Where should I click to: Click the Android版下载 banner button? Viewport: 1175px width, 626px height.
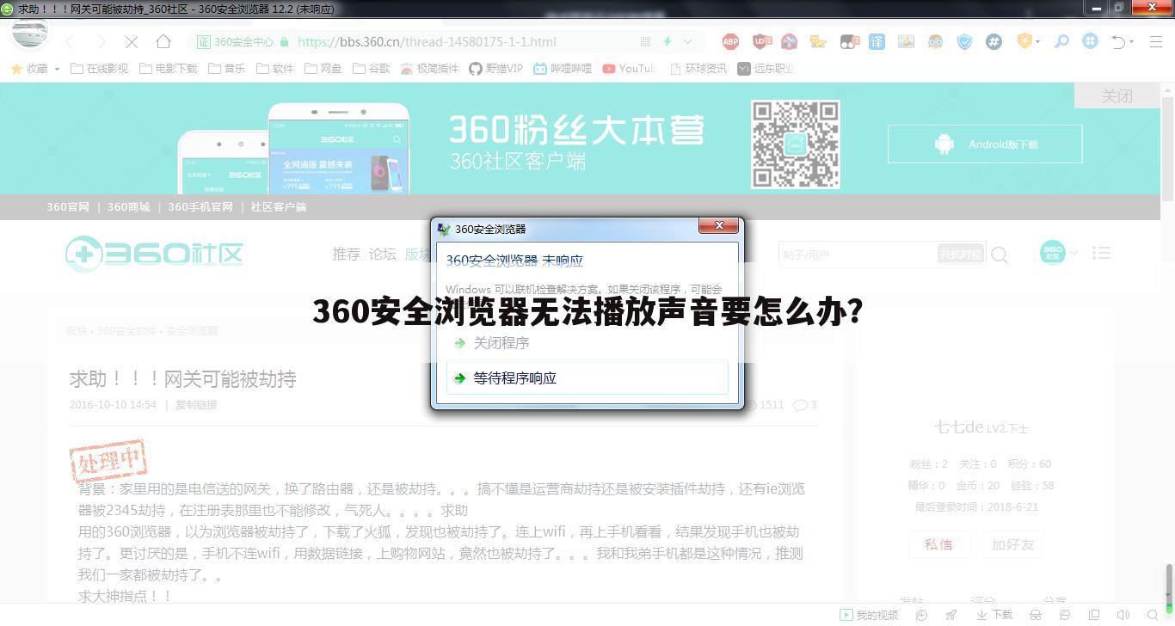[985, 144]
